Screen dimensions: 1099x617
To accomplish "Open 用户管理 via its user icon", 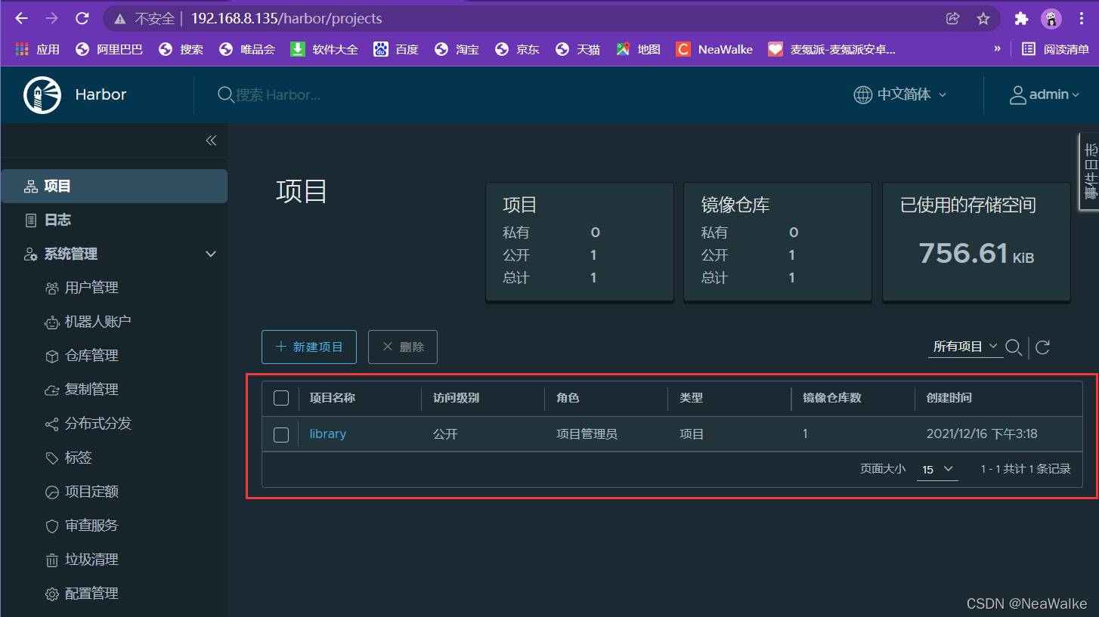I will [x=51, y=287].
